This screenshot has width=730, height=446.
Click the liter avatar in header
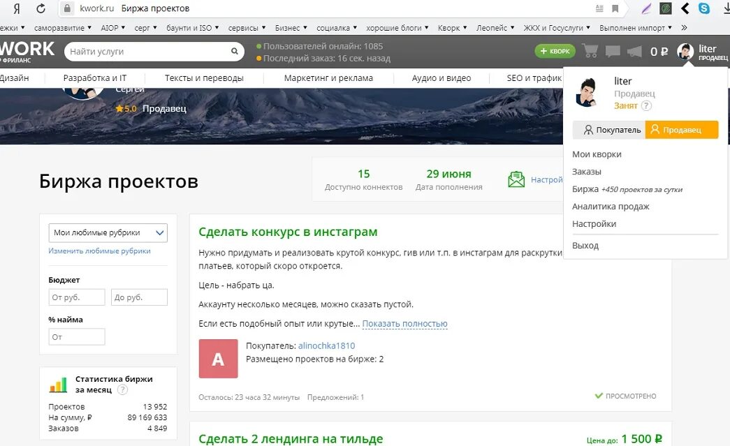pos(685,51)
